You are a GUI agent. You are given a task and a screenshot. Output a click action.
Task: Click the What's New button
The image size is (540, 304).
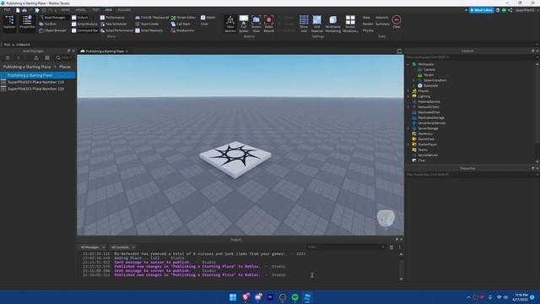482,10
